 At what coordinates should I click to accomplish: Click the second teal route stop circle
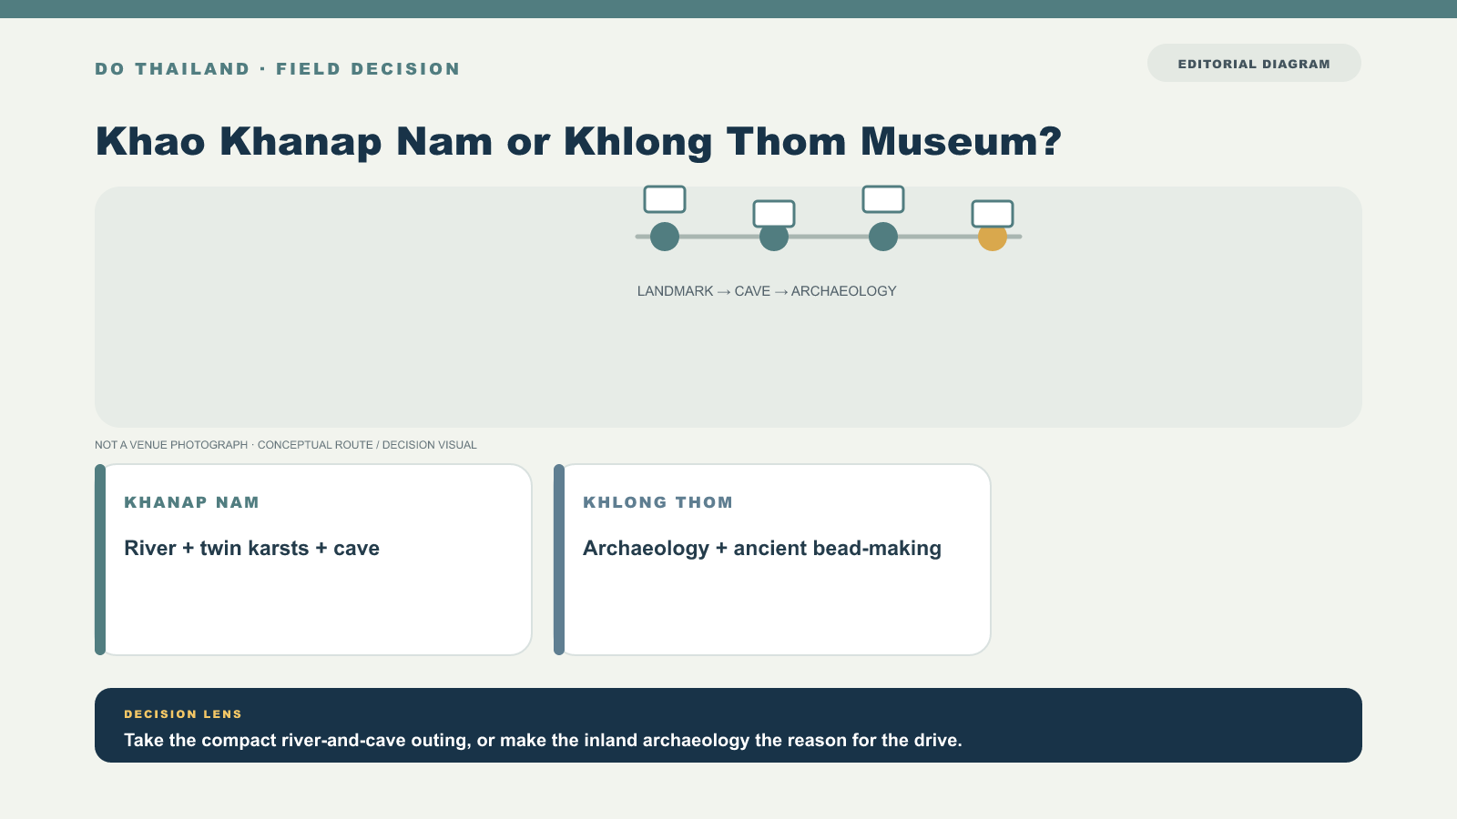click(x=774, y=238)
